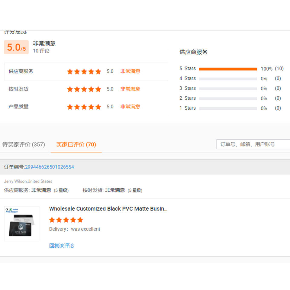
Task: Open the Wholesale Customized Black PVC product title
Action: tap(108, 209)
